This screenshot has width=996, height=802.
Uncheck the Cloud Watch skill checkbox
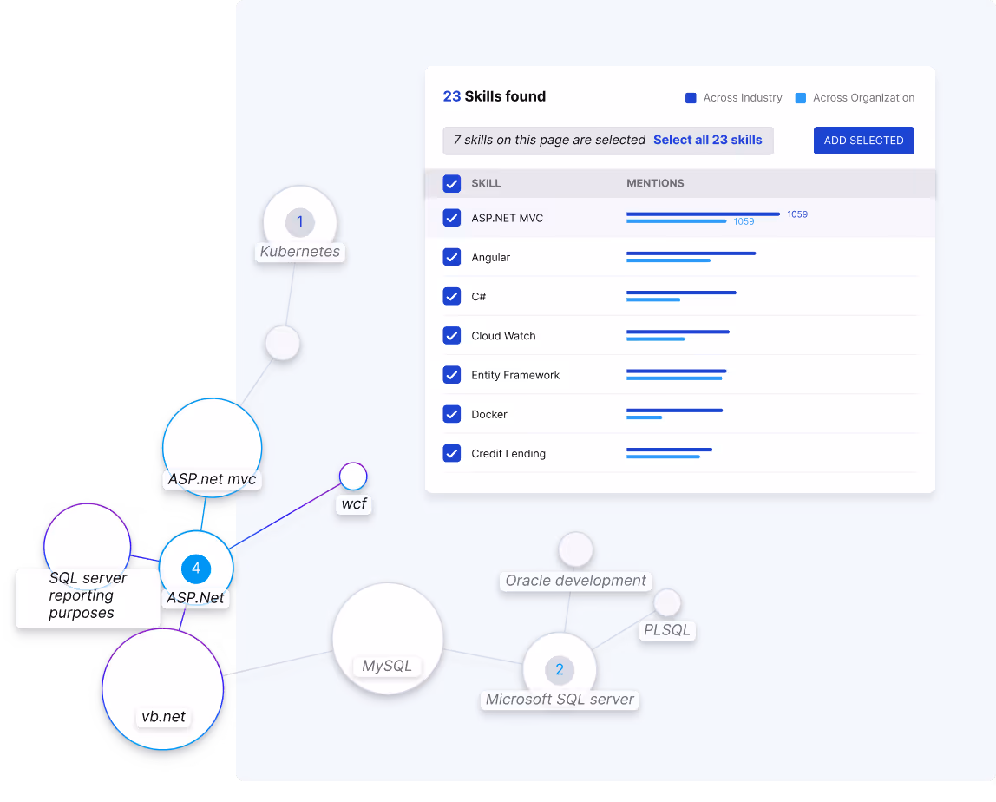[452, 336]
